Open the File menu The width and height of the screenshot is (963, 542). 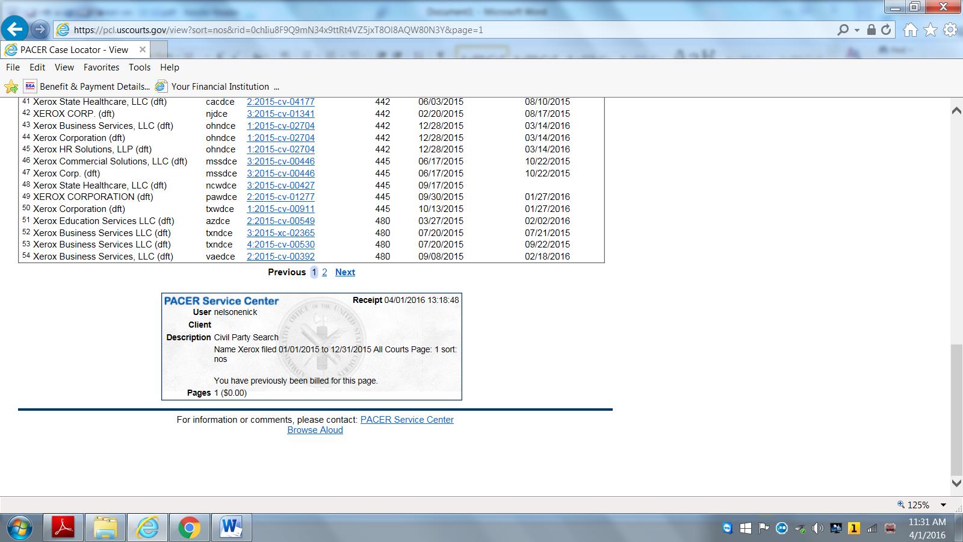point(13,67)
